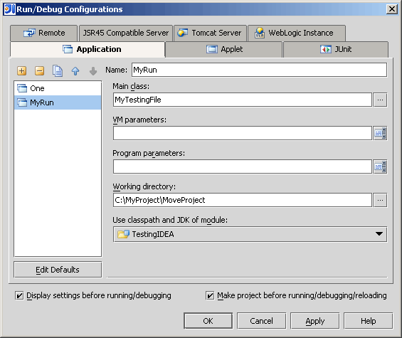Open the WebLogic Instance tab
The image size is (402, 338).
(297, 33)
